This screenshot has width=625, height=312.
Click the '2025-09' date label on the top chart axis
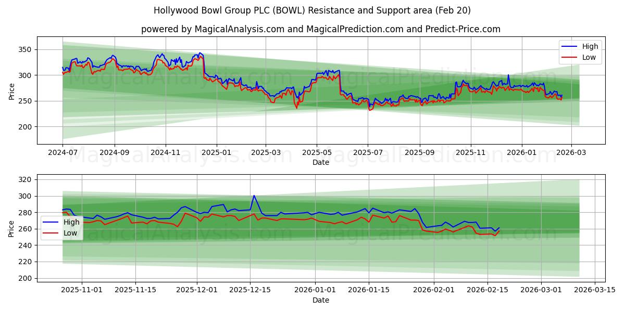click(420, 153)
